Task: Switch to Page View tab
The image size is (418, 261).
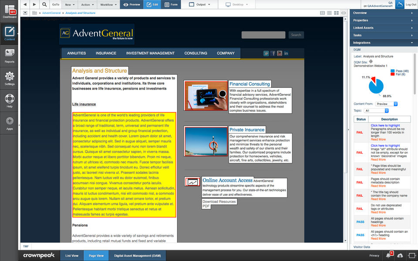Action: 96,256
